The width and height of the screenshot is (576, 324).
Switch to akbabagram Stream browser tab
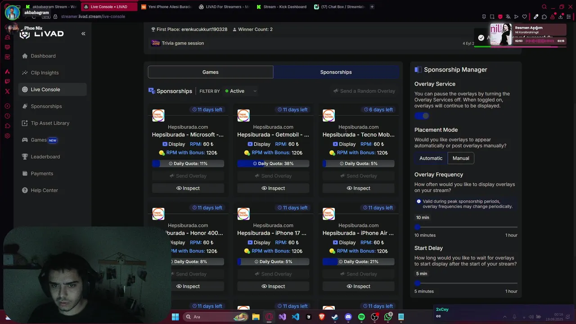pyautogui.click(x=51, y=7)
